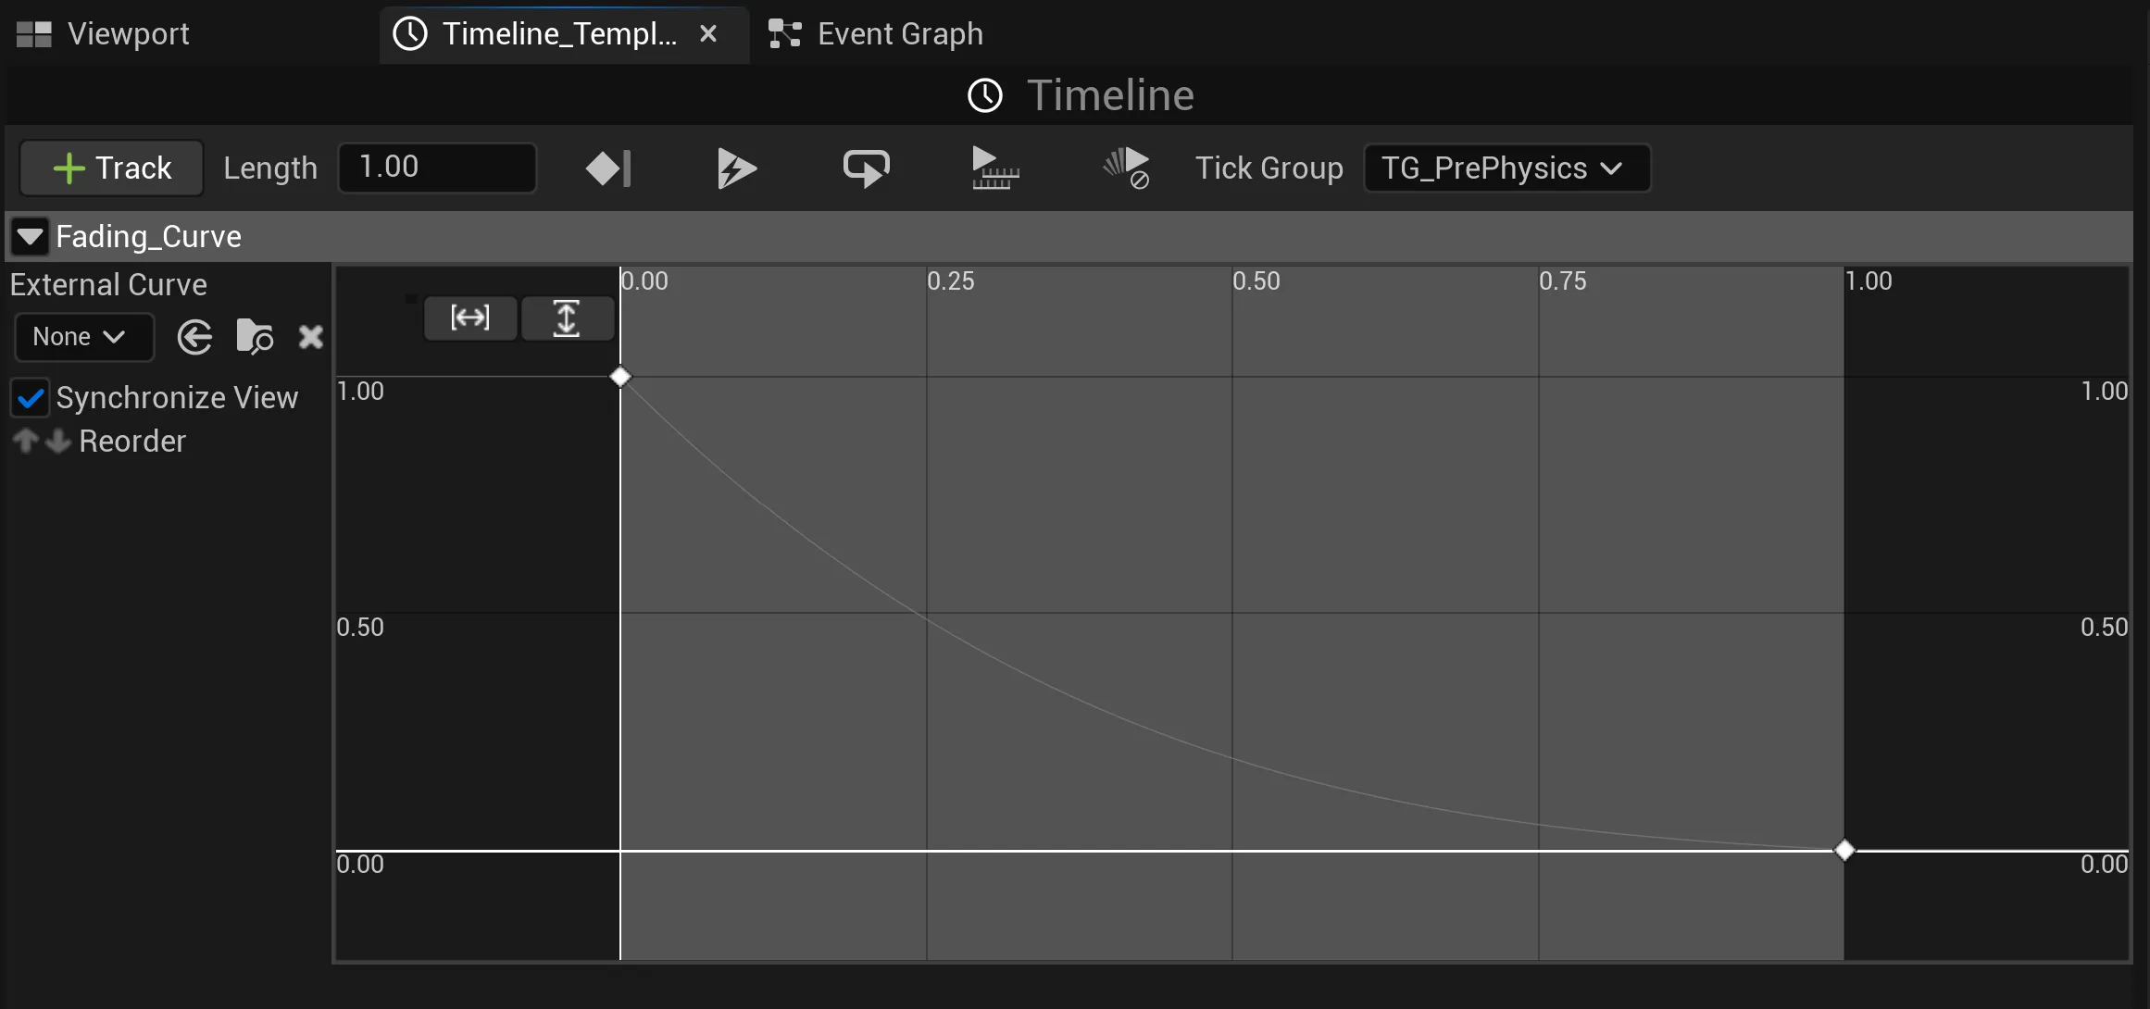Click the External Curve label
This screenshot has width=2150, height=1009.
[108, 285]
